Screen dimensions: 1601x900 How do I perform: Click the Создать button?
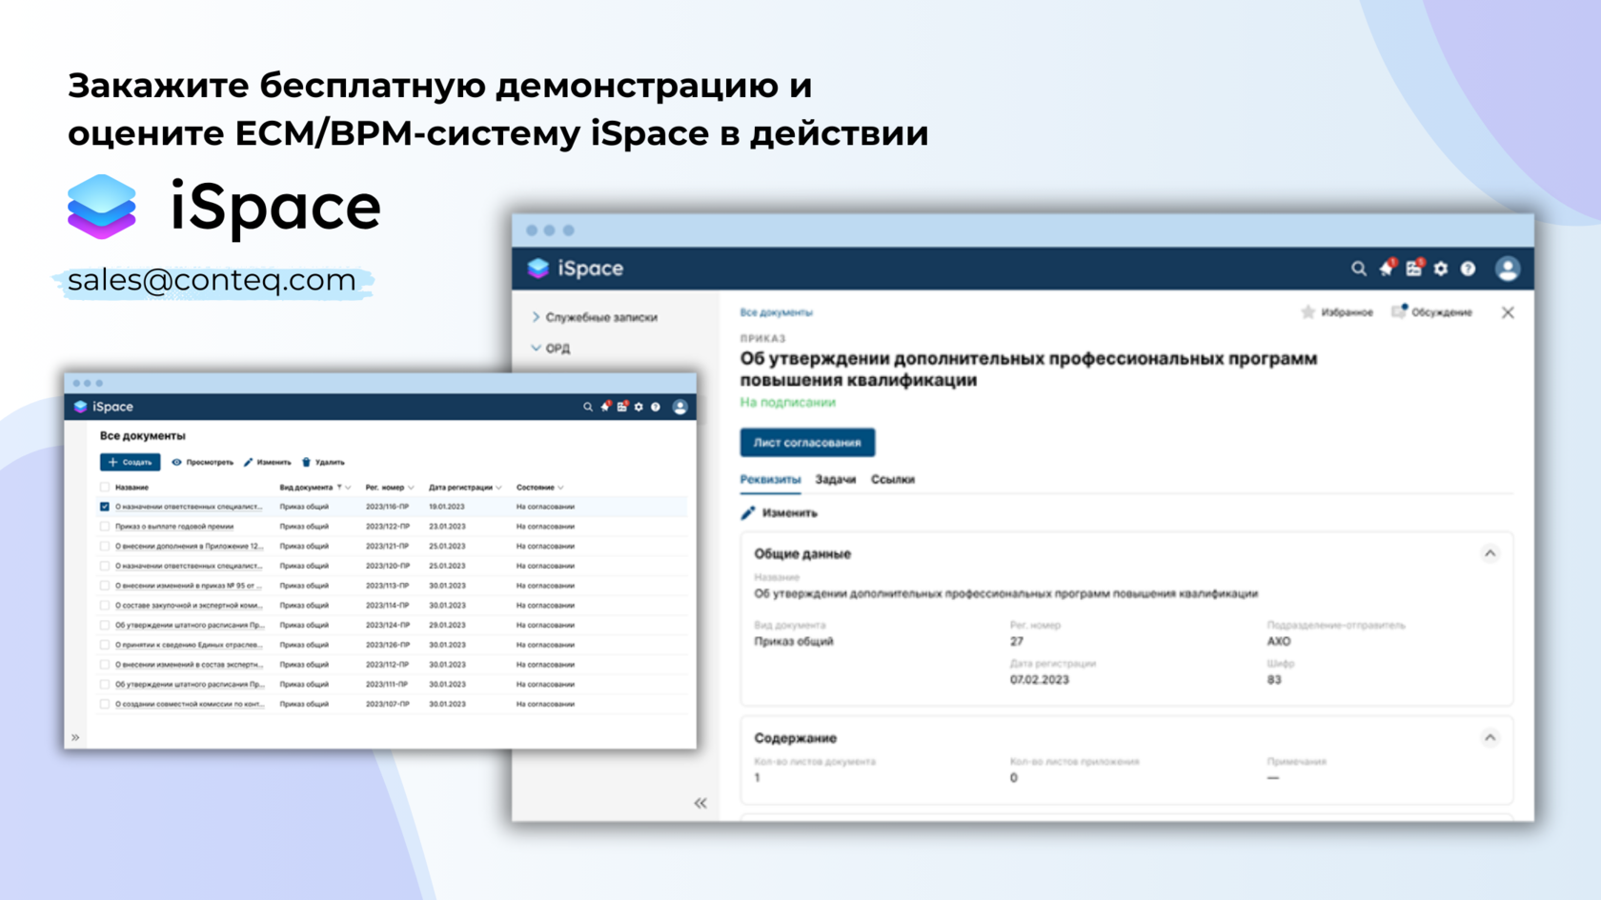(130, 462)
